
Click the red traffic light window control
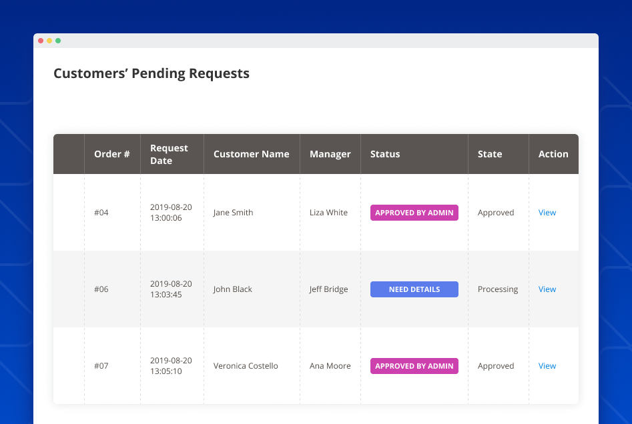coord(41,40)
